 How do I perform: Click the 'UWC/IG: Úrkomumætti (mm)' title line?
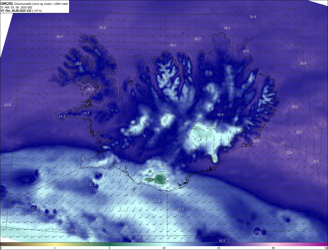coord(34,4)
